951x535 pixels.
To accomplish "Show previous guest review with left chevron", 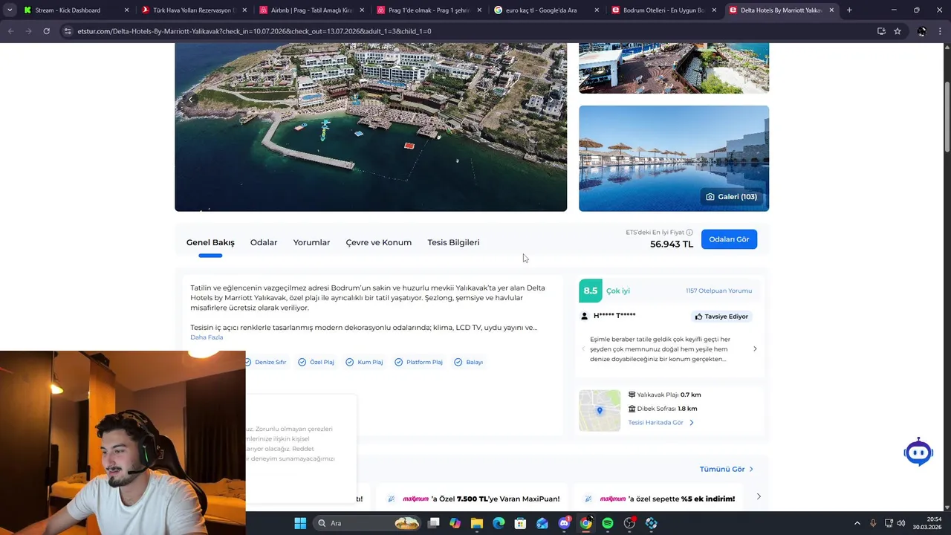I will click(583, 348).
